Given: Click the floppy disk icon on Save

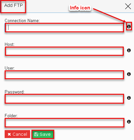Looking at the screenshot, I should tap(36, 134).
